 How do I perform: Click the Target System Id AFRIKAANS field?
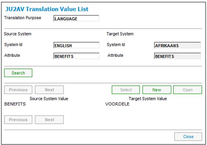click(x=178, y=45)
